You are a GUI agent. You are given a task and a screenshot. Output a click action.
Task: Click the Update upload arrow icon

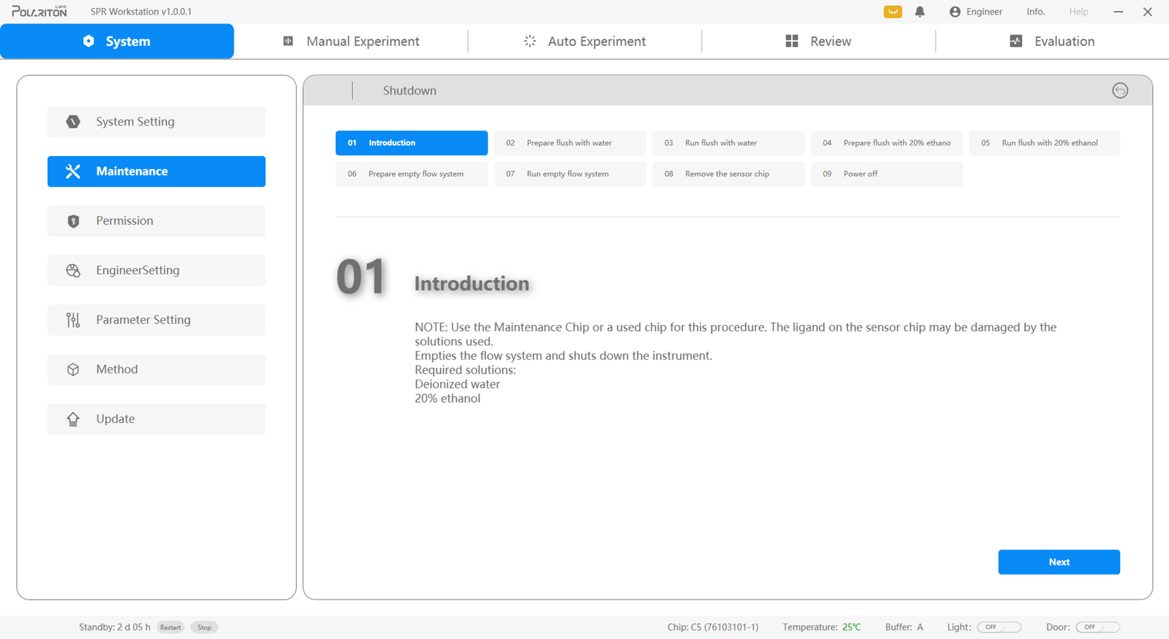coord(73,419)
